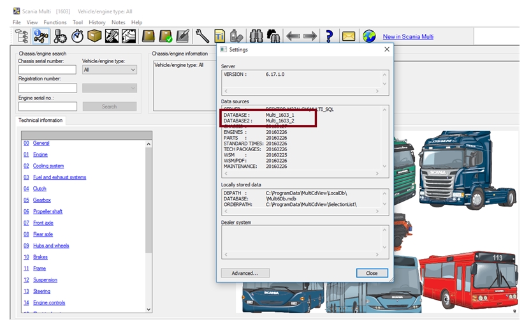Click the binoculars with pages icon

coord(273,36)
